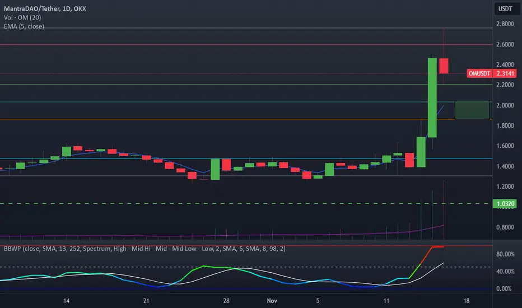This screenshot has height=308, width=522.
Task: Click the 1.2000 price axis label
Action: [505, 186]
